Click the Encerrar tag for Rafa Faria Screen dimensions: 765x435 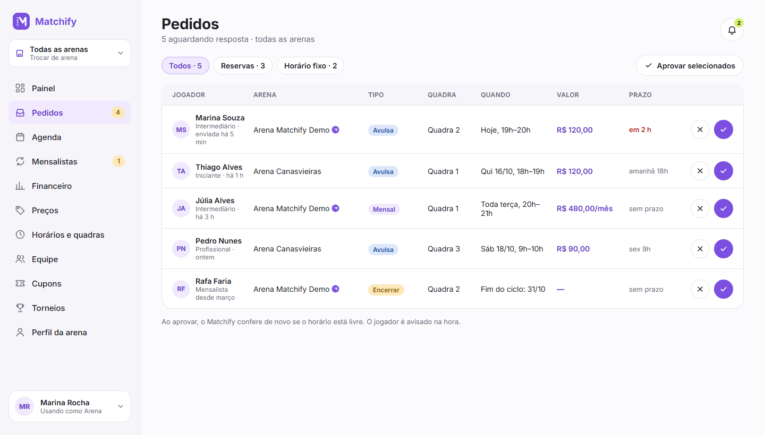[x=386, y=290]
